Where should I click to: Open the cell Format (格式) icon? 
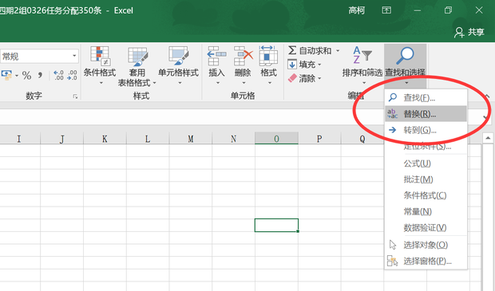pyautogui.click(x=268, y=56)
